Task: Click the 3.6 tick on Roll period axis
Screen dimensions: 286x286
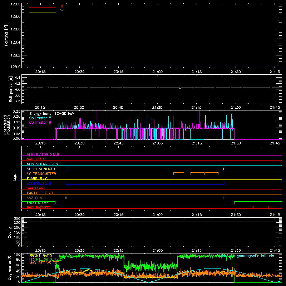Action: [x=18, y=101]
